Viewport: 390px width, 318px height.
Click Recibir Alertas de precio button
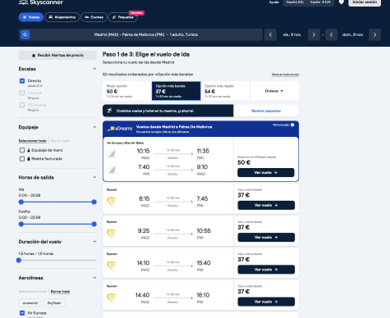coord(57,55)
